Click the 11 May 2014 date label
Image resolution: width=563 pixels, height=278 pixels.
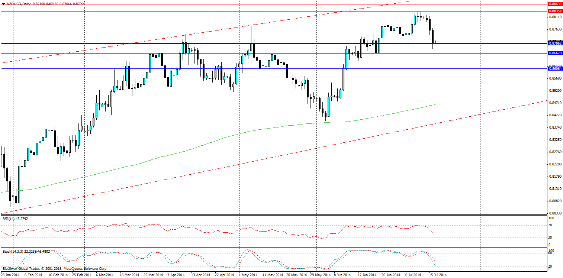272,275
